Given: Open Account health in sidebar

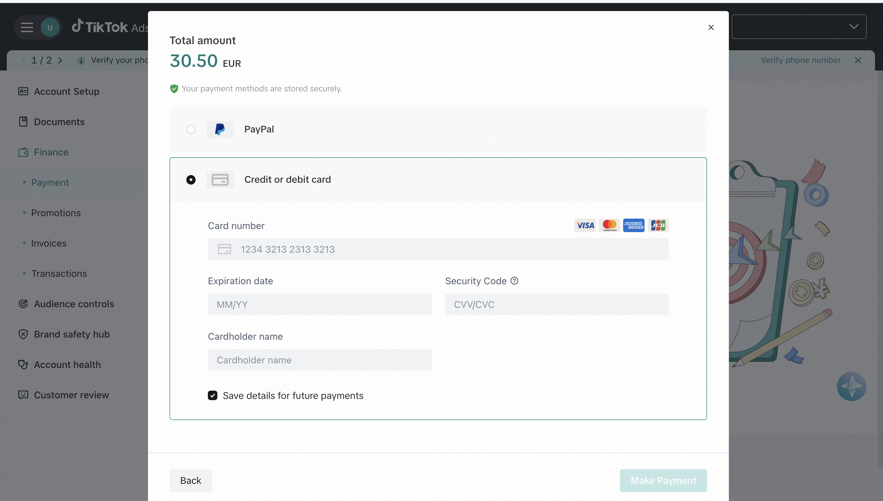Looking at the screenshot, I should [x=60, y=364].
